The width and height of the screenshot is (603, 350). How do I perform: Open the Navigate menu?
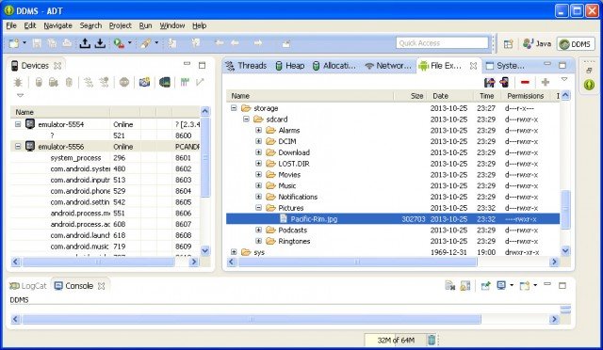(58, 25)
